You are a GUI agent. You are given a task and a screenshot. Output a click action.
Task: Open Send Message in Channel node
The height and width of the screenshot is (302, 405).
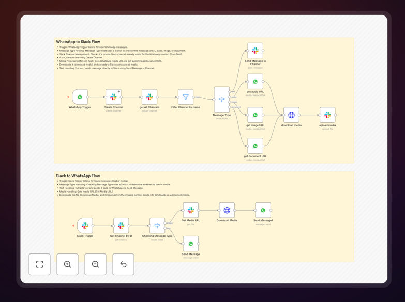coord(255,51)
